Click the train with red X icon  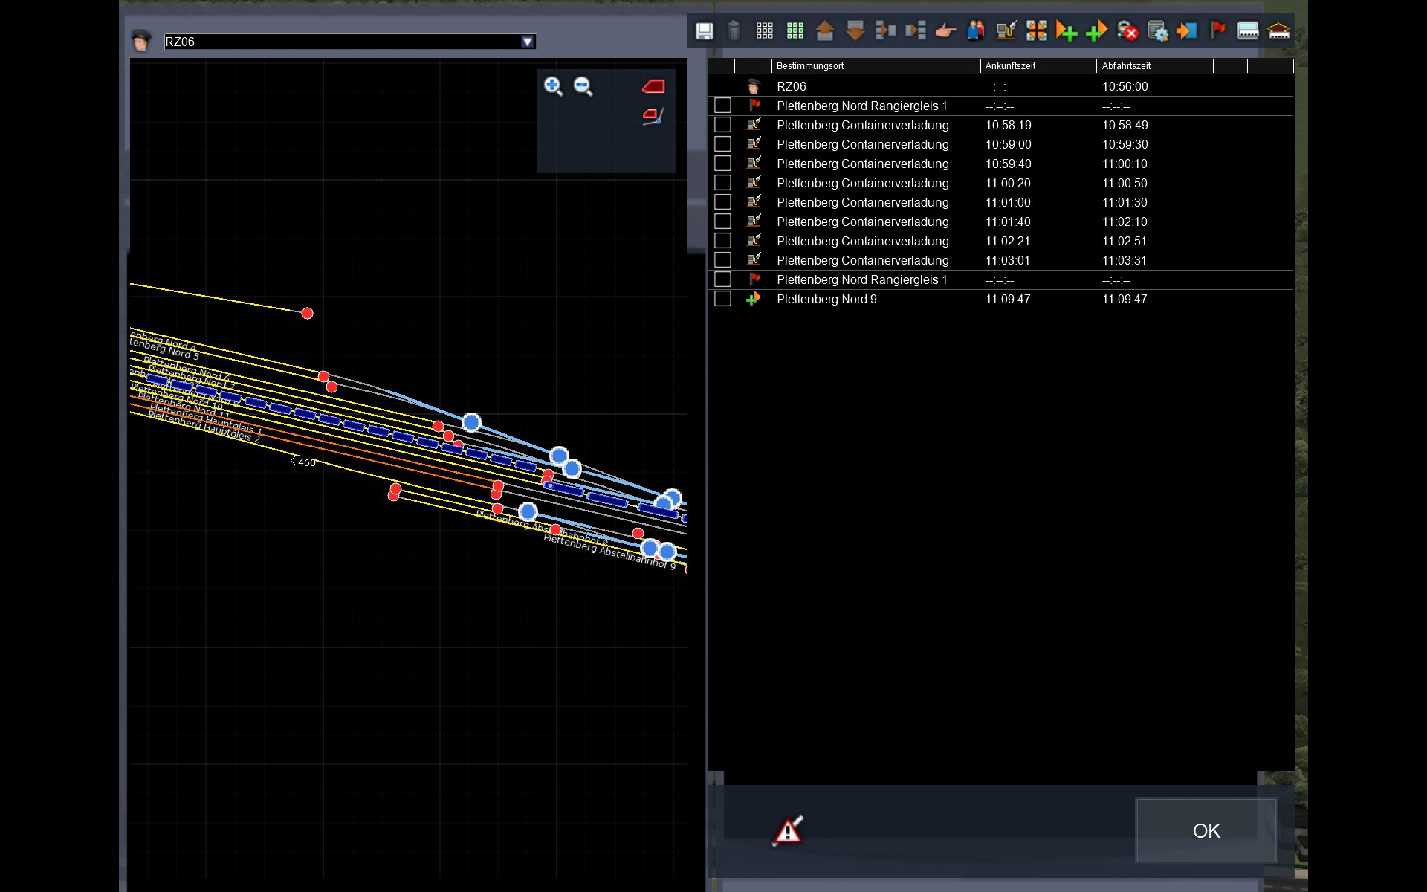point(1127,30)
